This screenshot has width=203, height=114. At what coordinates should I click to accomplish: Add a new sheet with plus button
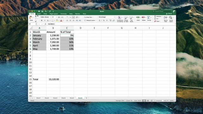[x=87, y=98]
